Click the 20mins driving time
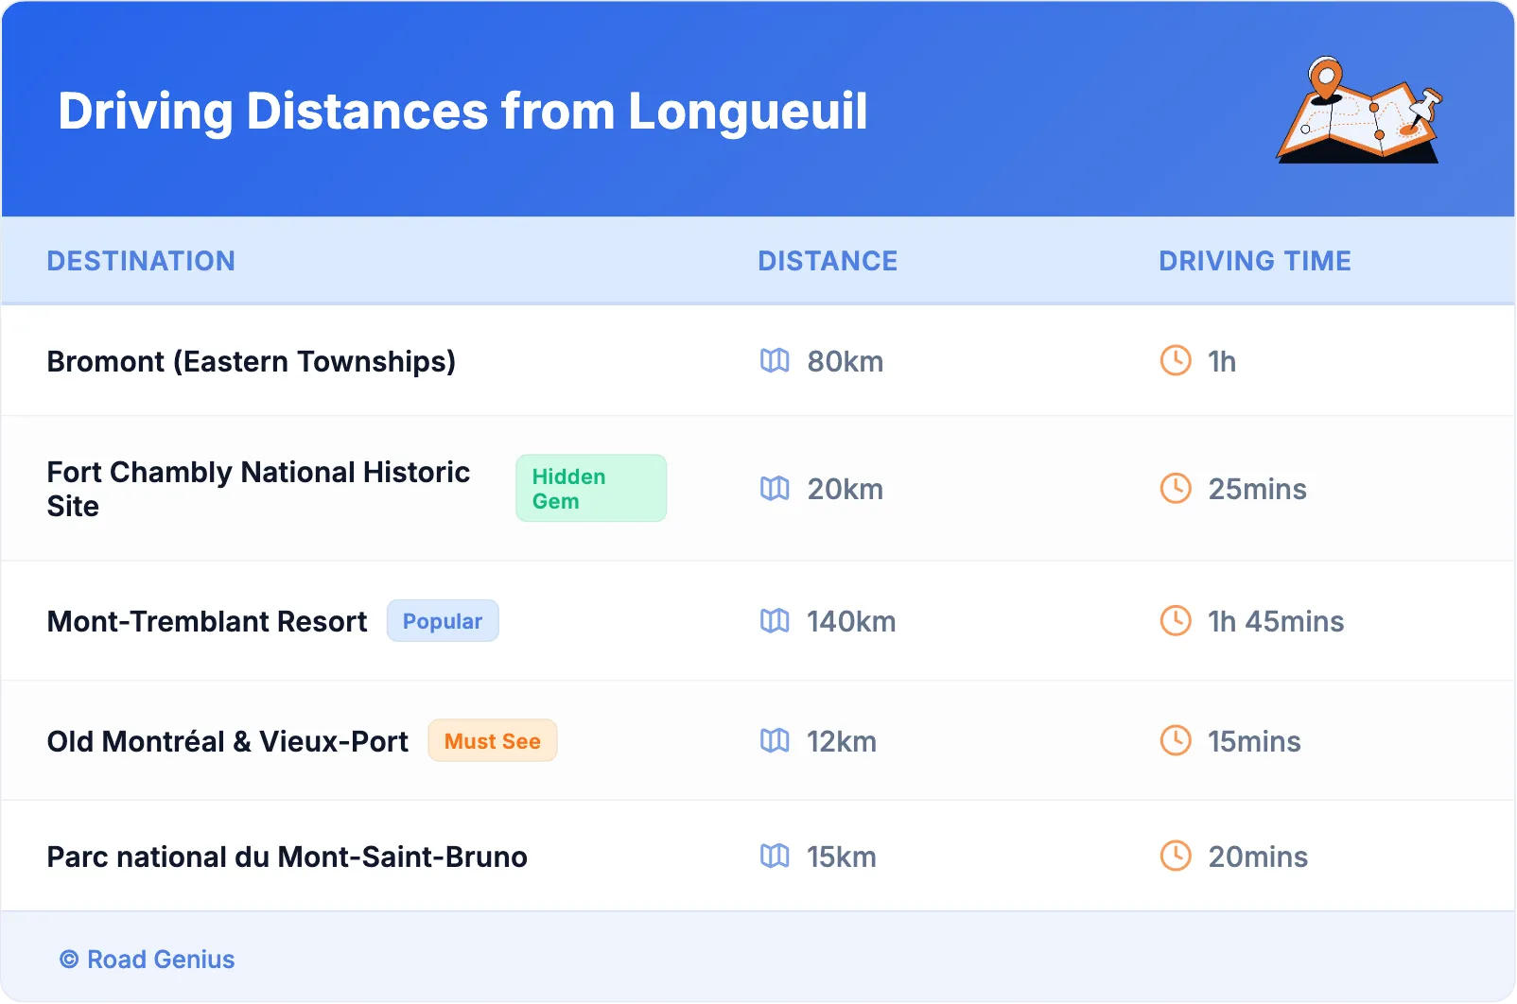 (x=1258, y=857)
